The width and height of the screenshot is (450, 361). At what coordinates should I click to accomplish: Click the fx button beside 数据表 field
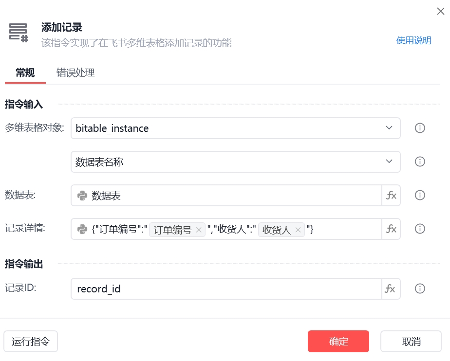tap(391, 196)
